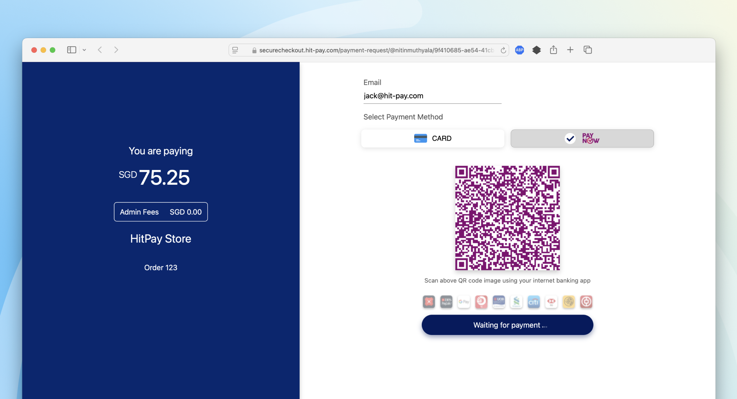
Task: Click the Reader view icon in address bar
Action: click(x=235, y=50)
